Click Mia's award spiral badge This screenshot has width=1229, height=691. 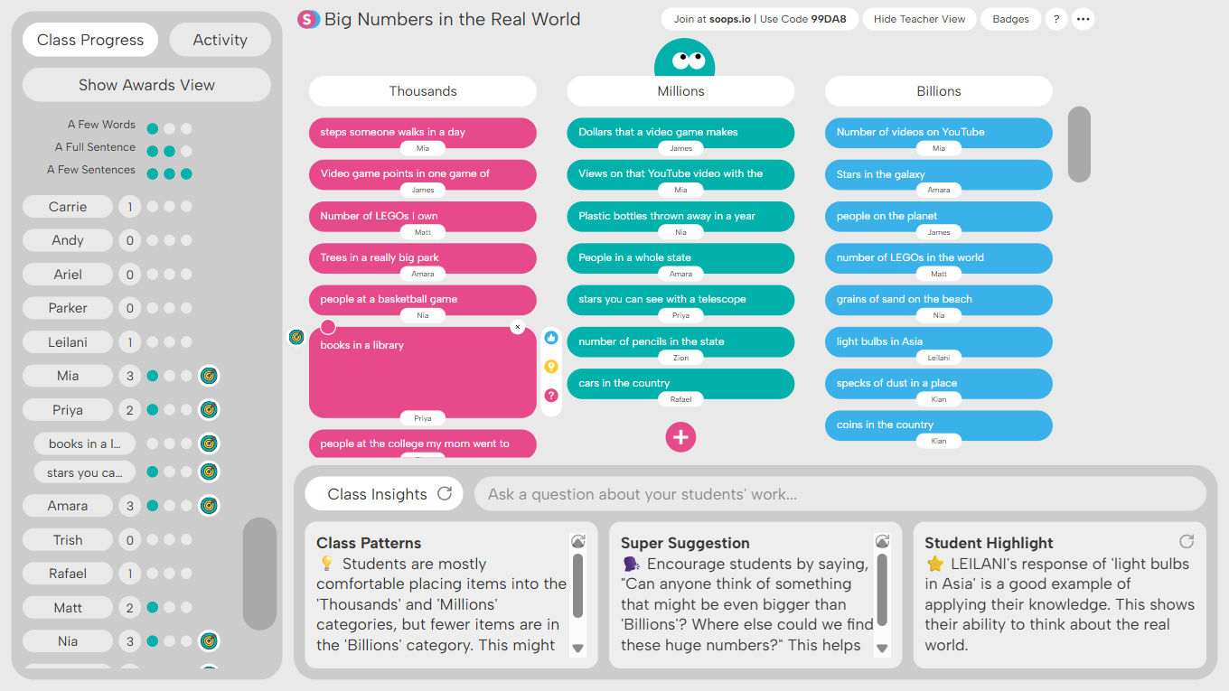[x=209, y=376]
